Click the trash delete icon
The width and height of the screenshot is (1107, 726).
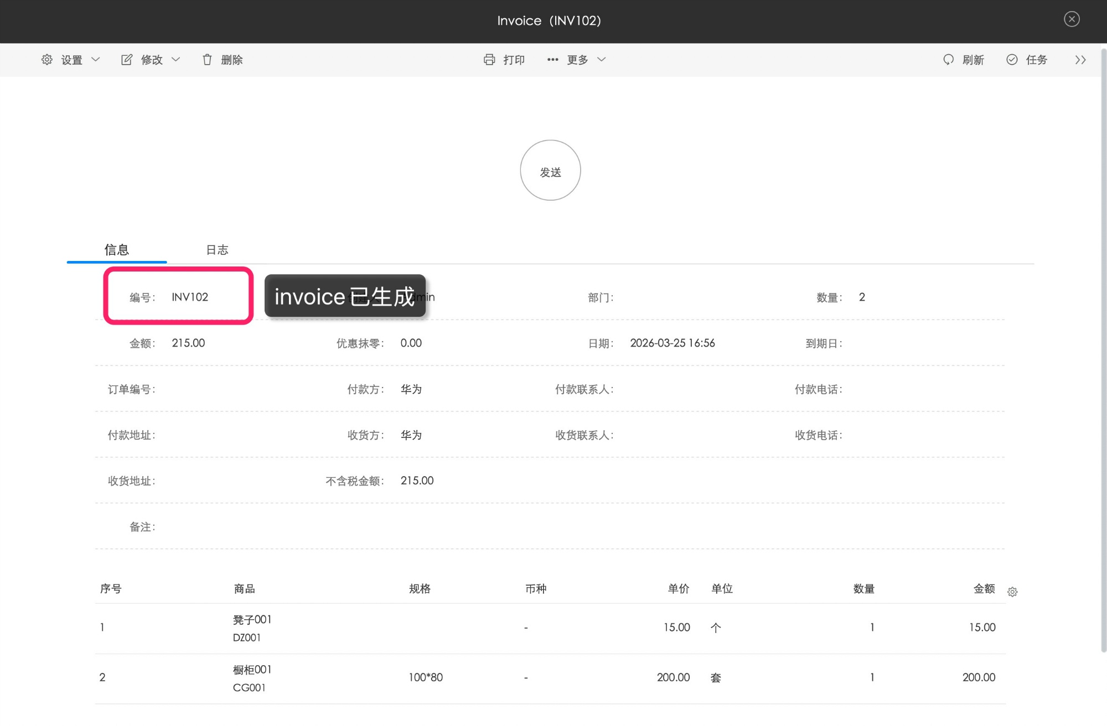[x=207, y=60]
